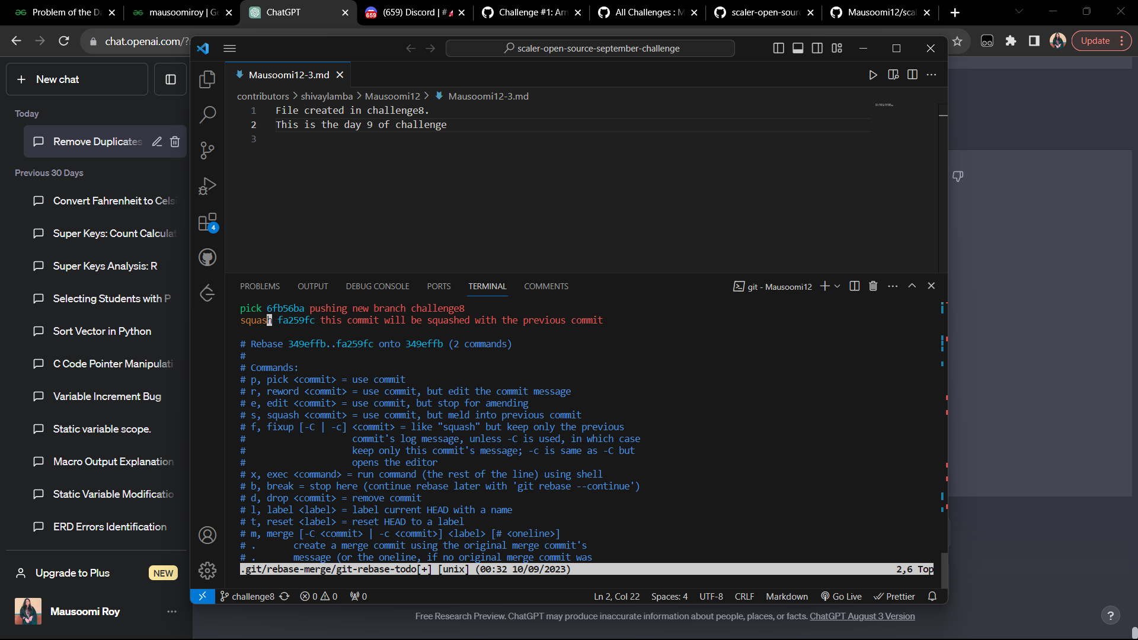This screenshot has width=1138, height=640.
Task: Toggle the bottom panel visibility
Action: click(798, 48)
